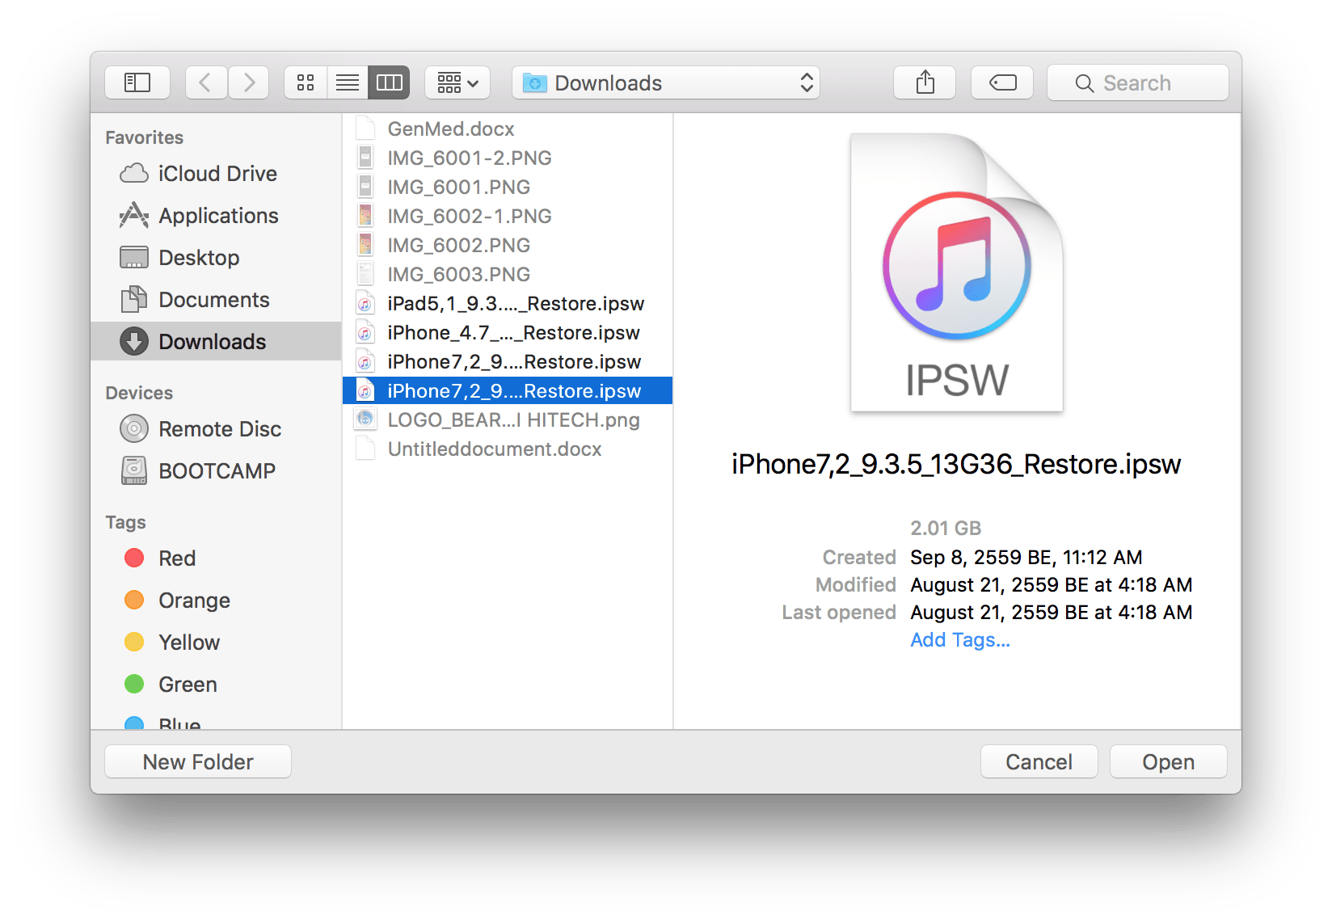1332x923 pixels.
Task: Select IMG_6002-1.PNG in the file list
Action: [508, 217]
